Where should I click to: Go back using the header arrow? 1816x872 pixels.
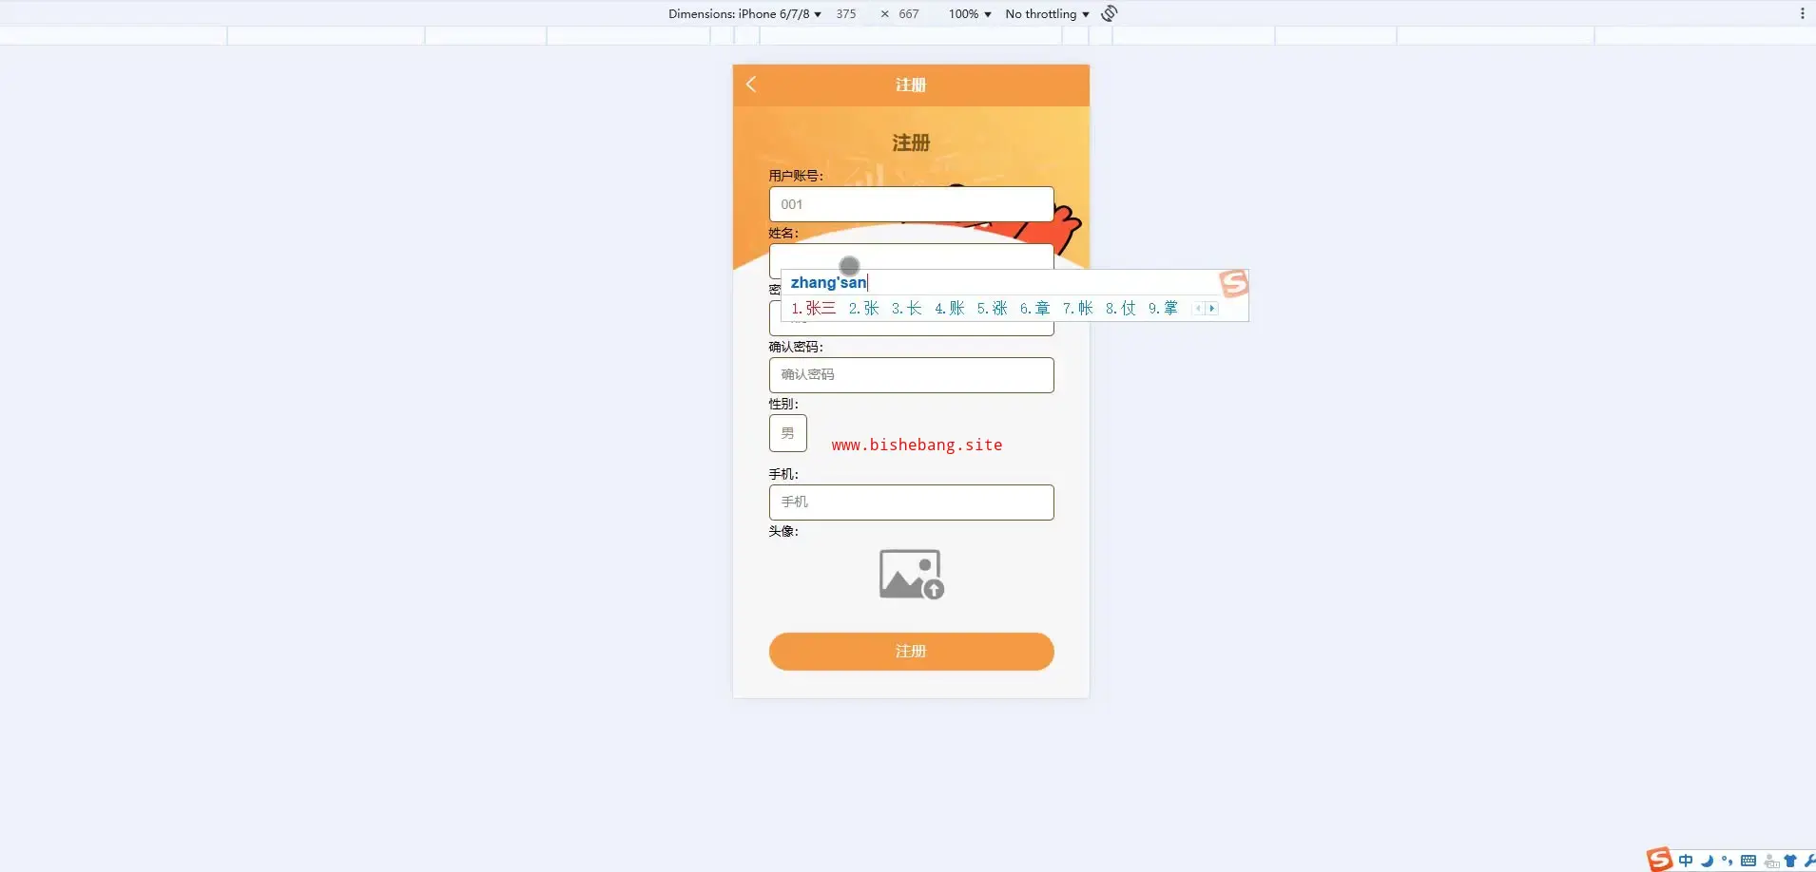[x=751, y=85]
